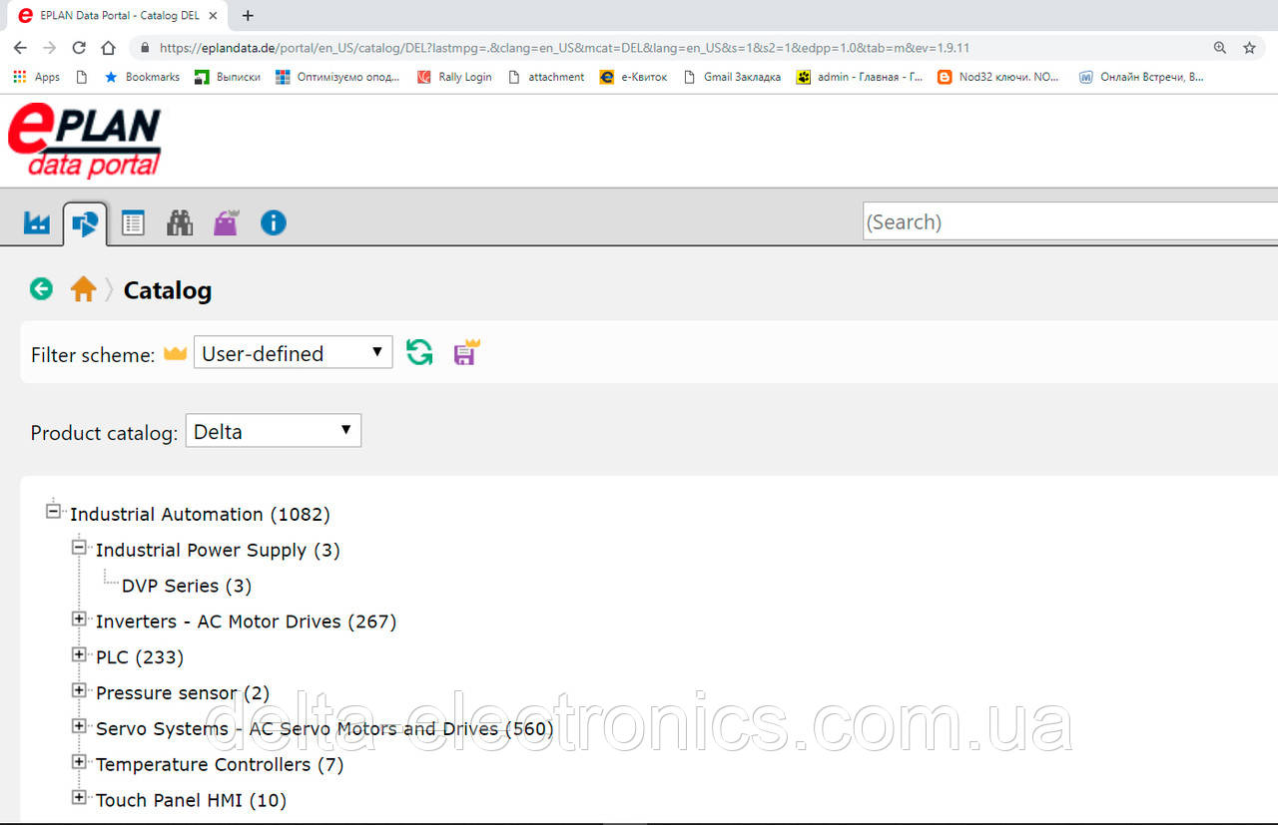Open the Выписки bookmark
Image resolution: width=1278 pixels, height=825 pixels.
coord(228,77)
